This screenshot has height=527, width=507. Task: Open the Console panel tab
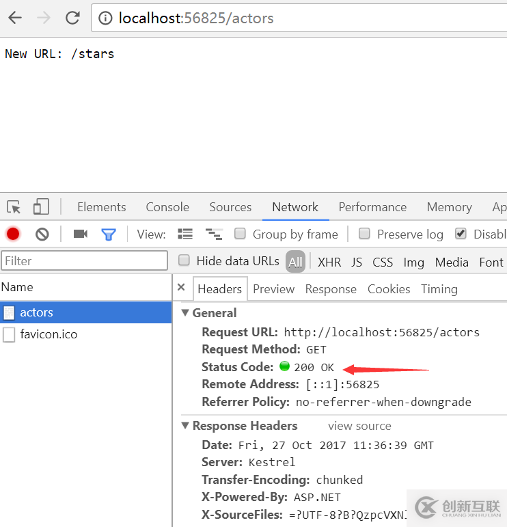(x=167, y=207)
